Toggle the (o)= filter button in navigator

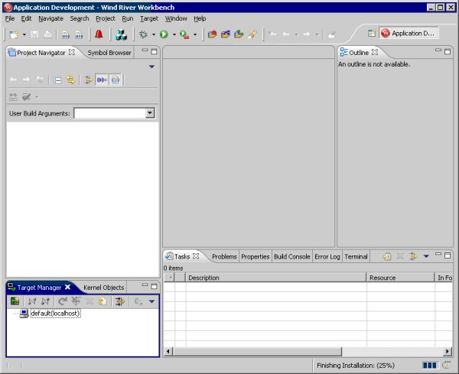tap(102, 80)
